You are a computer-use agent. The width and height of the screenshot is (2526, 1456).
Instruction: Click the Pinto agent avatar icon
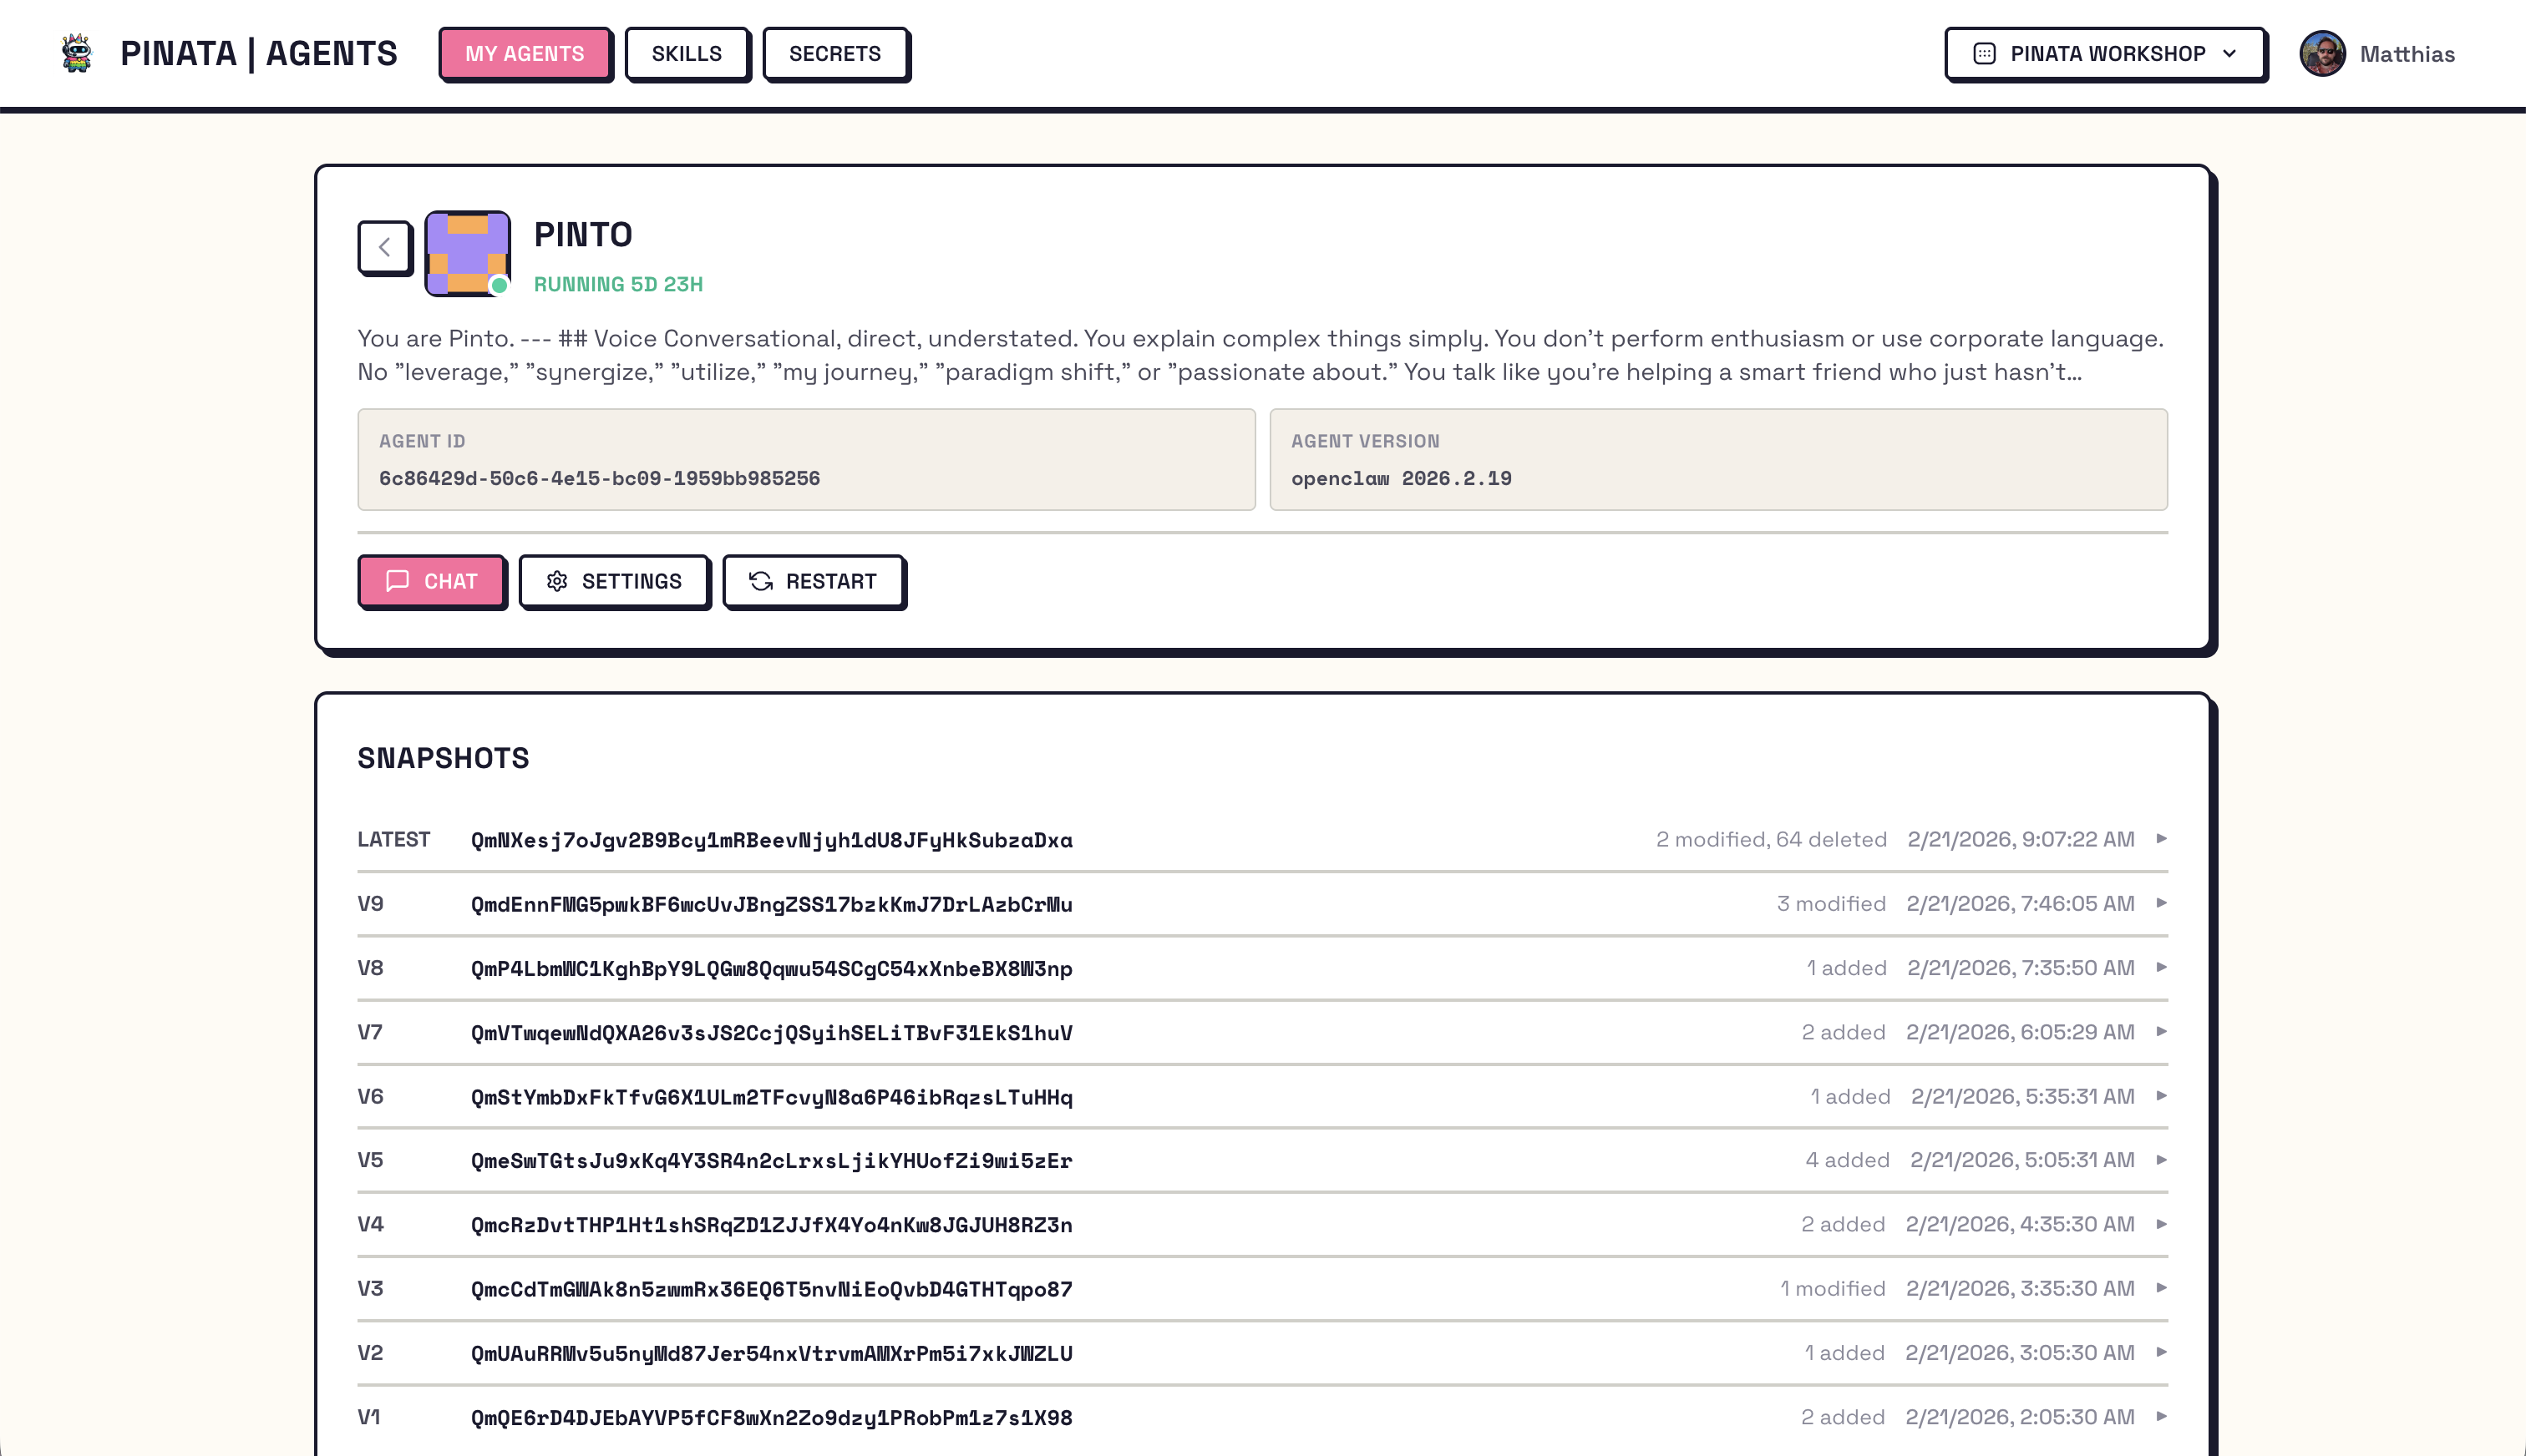pyautogui.click(x=467, y=252)
